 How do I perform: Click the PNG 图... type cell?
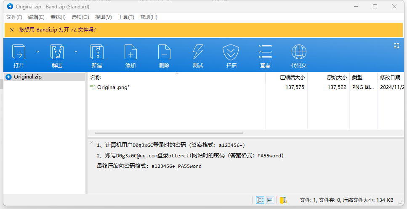tap(363, 87)
